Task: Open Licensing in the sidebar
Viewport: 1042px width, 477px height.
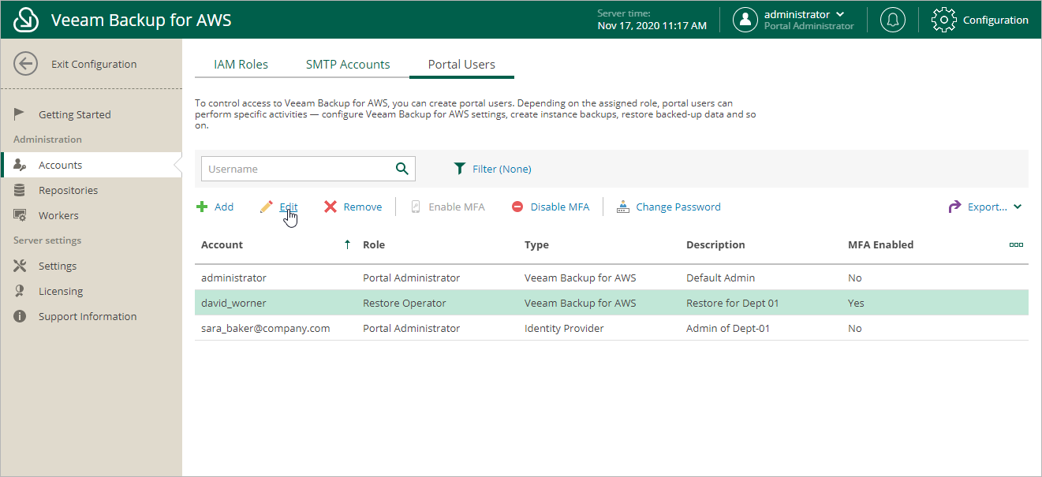Action: click(60, 291)
